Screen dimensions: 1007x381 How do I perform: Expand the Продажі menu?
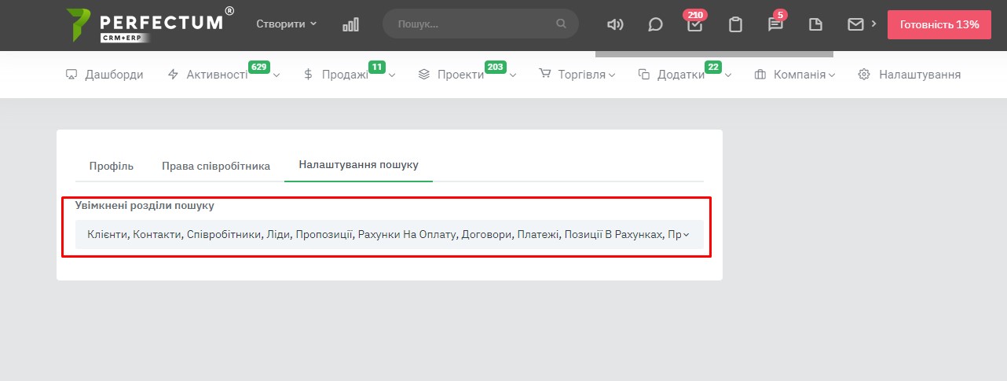point(349,75)
